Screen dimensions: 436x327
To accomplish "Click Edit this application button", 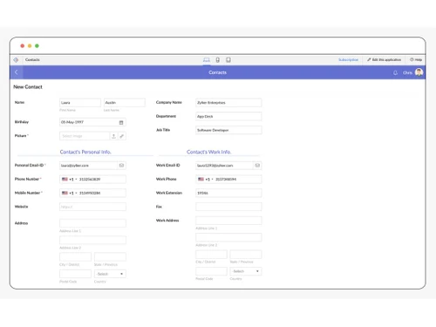I will coord(384,60).
